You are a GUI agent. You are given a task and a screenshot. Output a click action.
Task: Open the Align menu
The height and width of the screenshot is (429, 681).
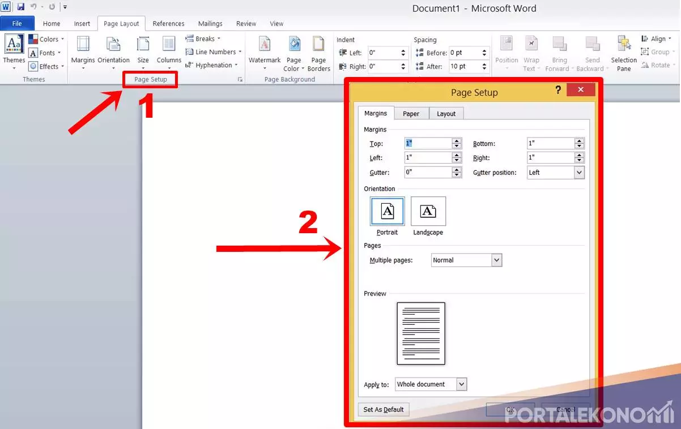(x=656, y=39)
